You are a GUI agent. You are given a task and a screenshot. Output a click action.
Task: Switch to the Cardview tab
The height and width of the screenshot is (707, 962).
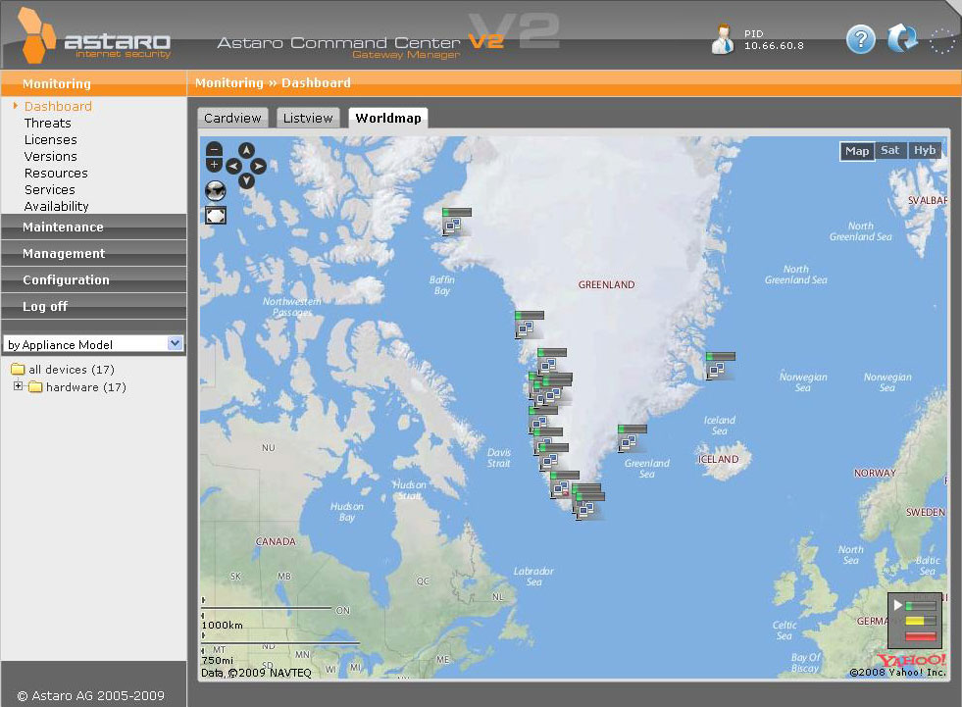click(x=232, y=118)
